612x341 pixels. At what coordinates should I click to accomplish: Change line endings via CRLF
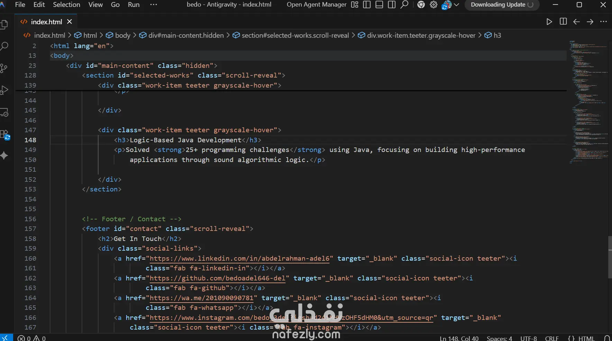552,338
